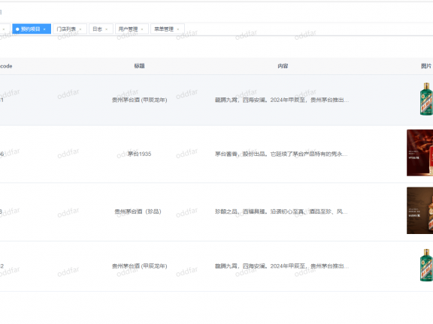This screenshot has height=324, width=433.
Task: Open bottle image in row with code ending 2
Action: coord(426,265)
